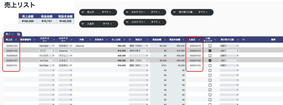Expand 表_1 table name menu arrow
Screen dimensions: 283x105
[12, 34]
